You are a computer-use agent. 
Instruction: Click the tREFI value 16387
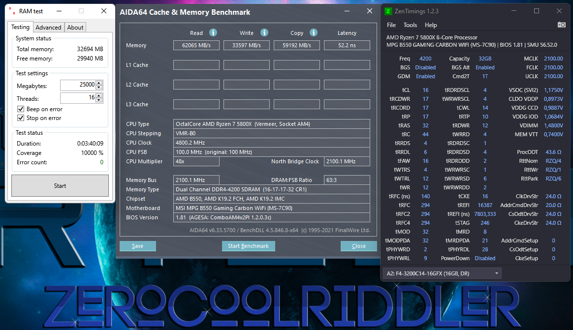coord(485,205)
